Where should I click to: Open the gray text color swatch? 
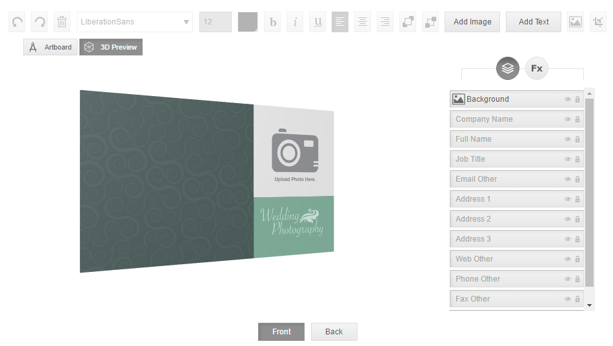(248, 22)
